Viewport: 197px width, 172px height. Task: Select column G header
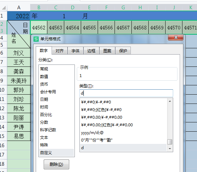pyautogui.click(x=123, y=8)
